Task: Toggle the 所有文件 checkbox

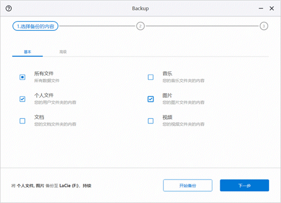Action: [22, 77]
